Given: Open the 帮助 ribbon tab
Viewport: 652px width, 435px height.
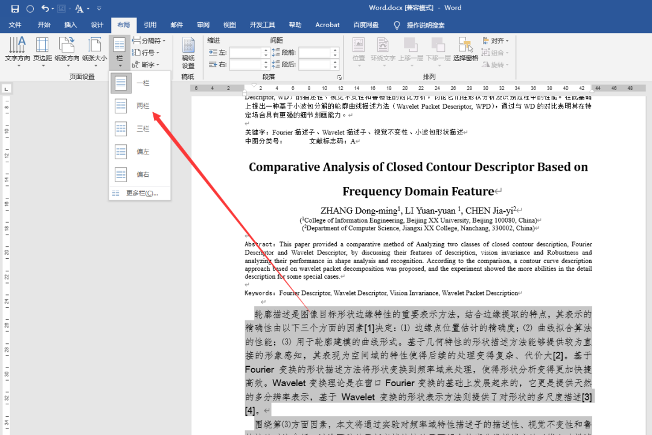Looking at the screenshot, I should coord(295,25).
